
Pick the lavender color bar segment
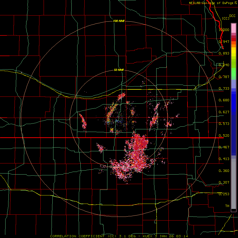234,84
